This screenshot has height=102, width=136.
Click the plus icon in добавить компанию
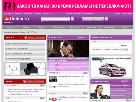point(26,37)
